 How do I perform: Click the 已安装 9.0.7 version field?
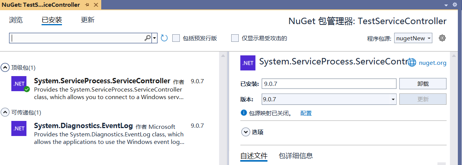coord(329,84)
